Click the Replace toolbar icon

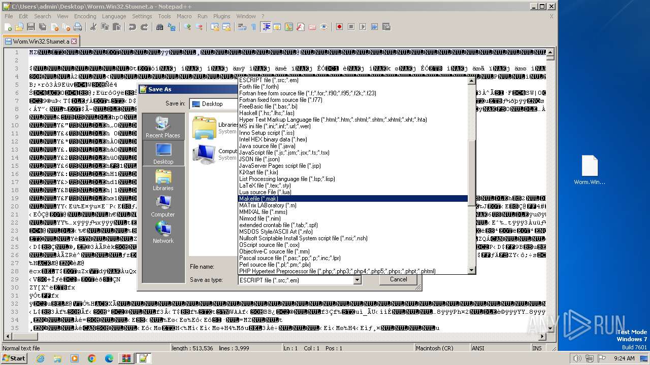(x=172, y=27)
